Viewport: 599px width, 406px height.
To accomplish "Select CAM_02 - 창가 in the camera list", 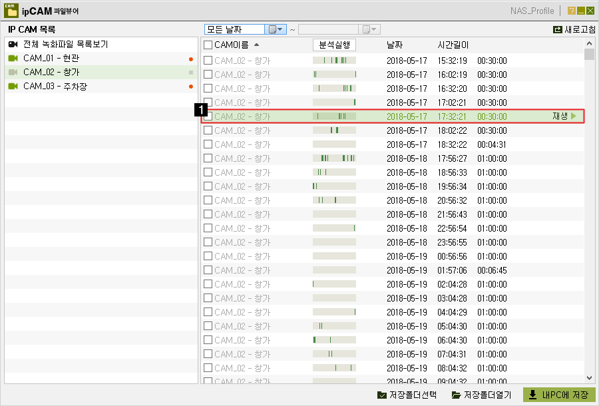I will [x=101, y=72].
